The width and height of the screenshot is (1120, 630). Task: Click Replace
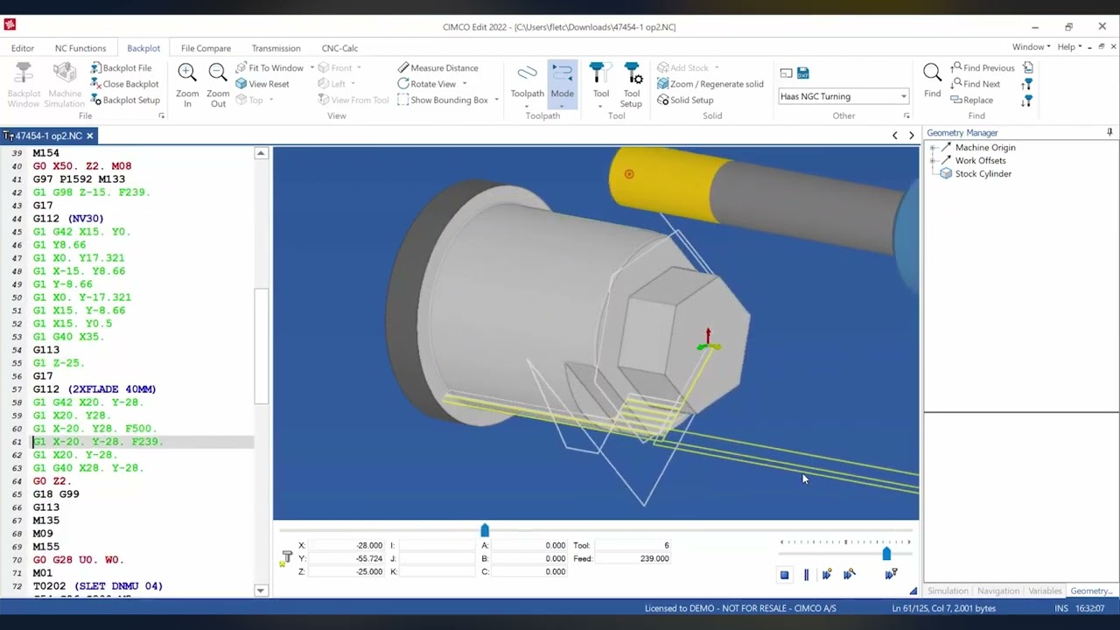pos(971,100)
